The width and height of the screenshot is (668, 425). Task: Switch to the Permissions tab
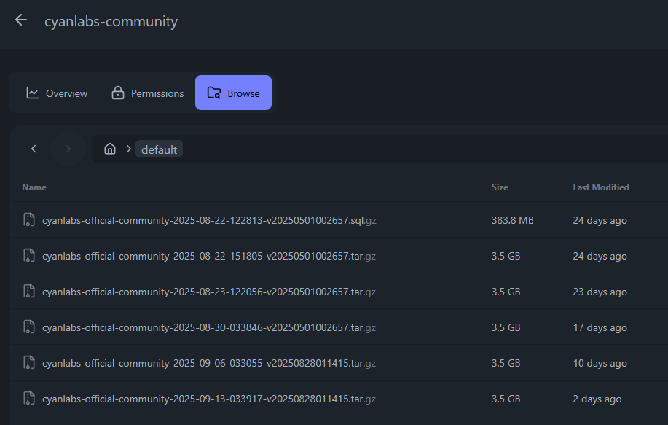[147, 93]
